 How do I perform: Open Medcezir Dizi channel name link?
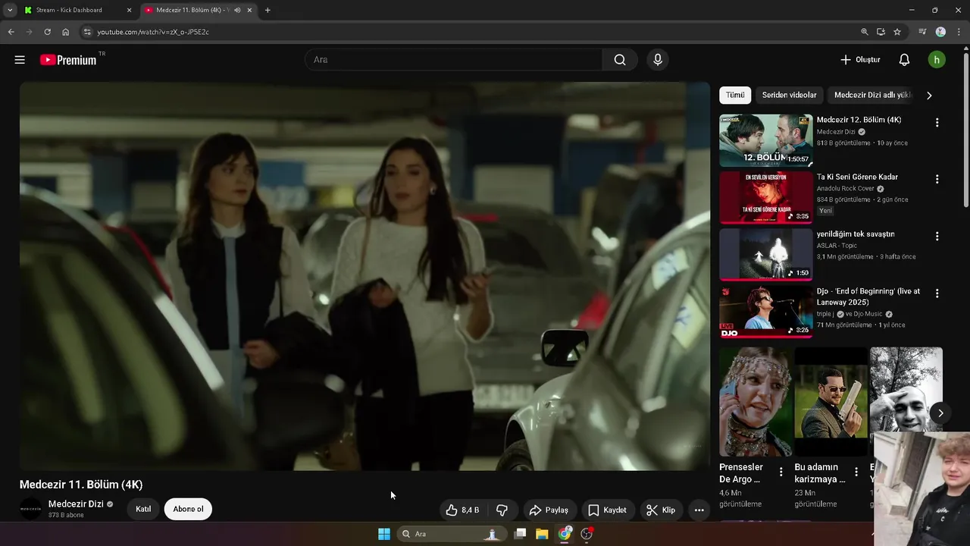coord(76,504)
